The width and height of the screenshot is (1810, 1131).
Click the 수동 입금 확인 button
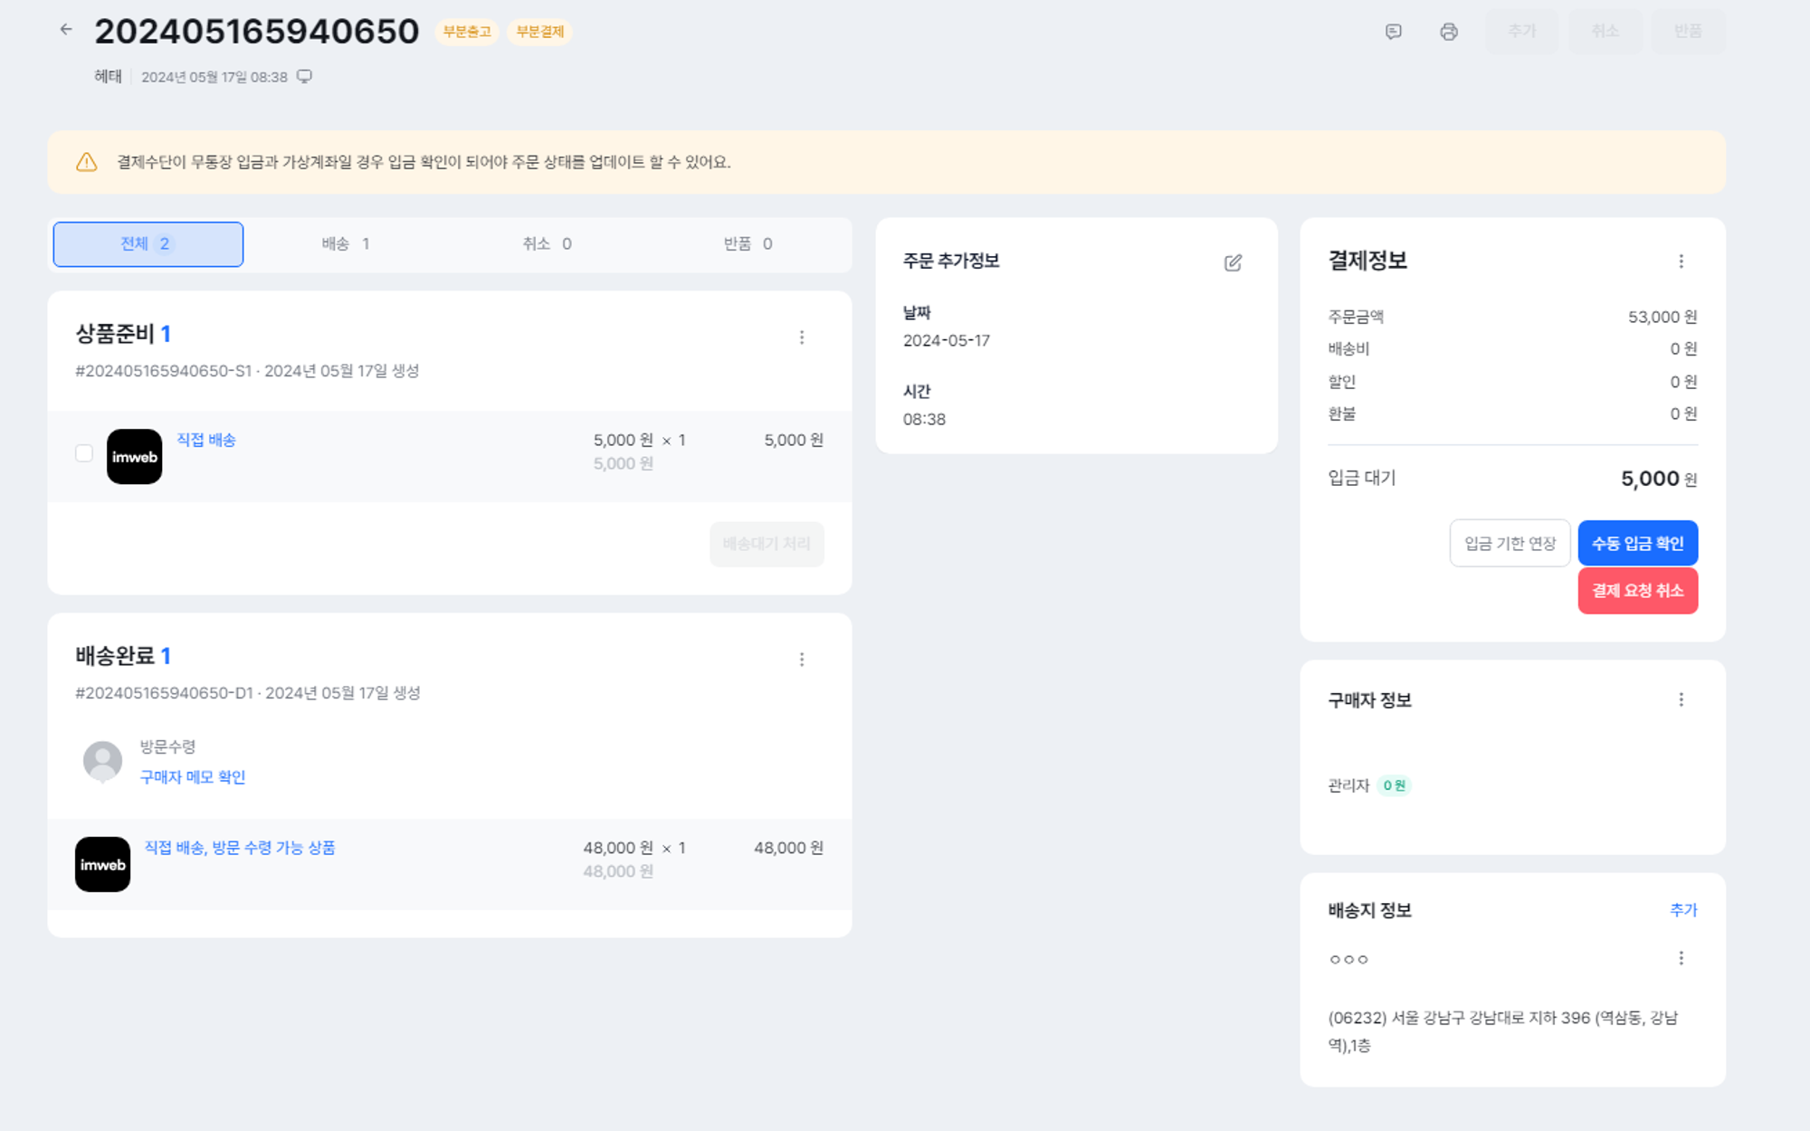[1637, 544]
